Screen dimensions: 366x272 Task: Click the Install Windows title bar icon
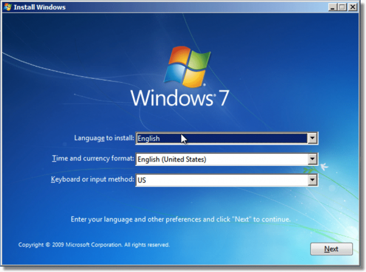(7, 7)
